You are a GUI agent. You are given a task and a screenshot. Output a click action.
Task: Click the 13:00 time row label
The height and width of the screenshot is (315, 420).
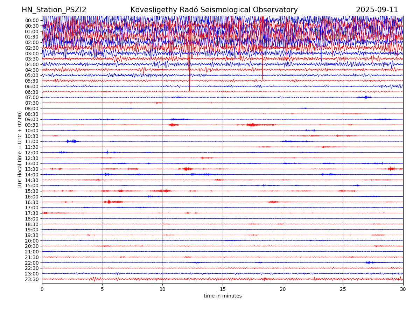tap(32, 163)
